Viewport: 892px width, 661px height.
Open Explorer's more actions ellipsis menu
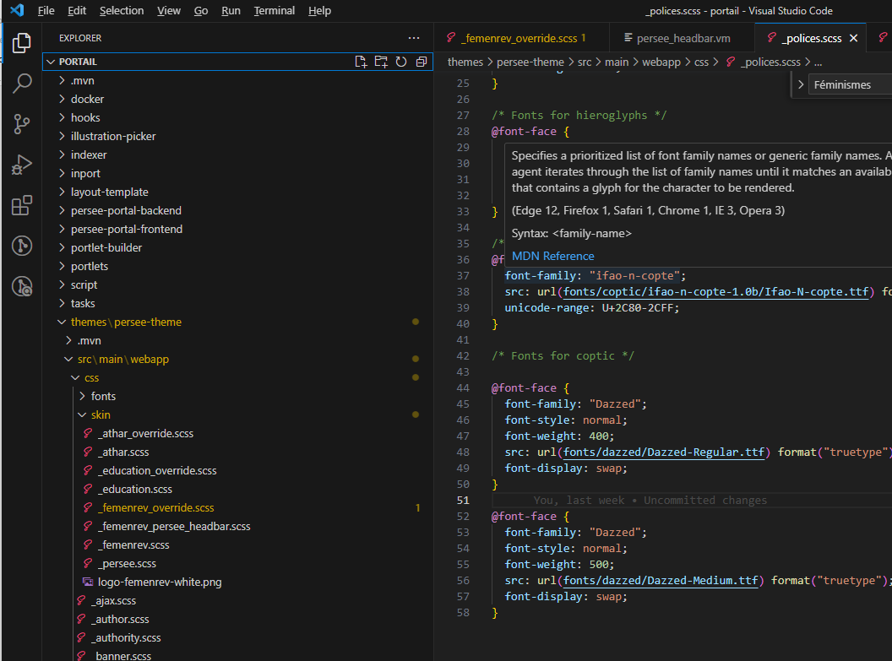[x=413, y=38]
